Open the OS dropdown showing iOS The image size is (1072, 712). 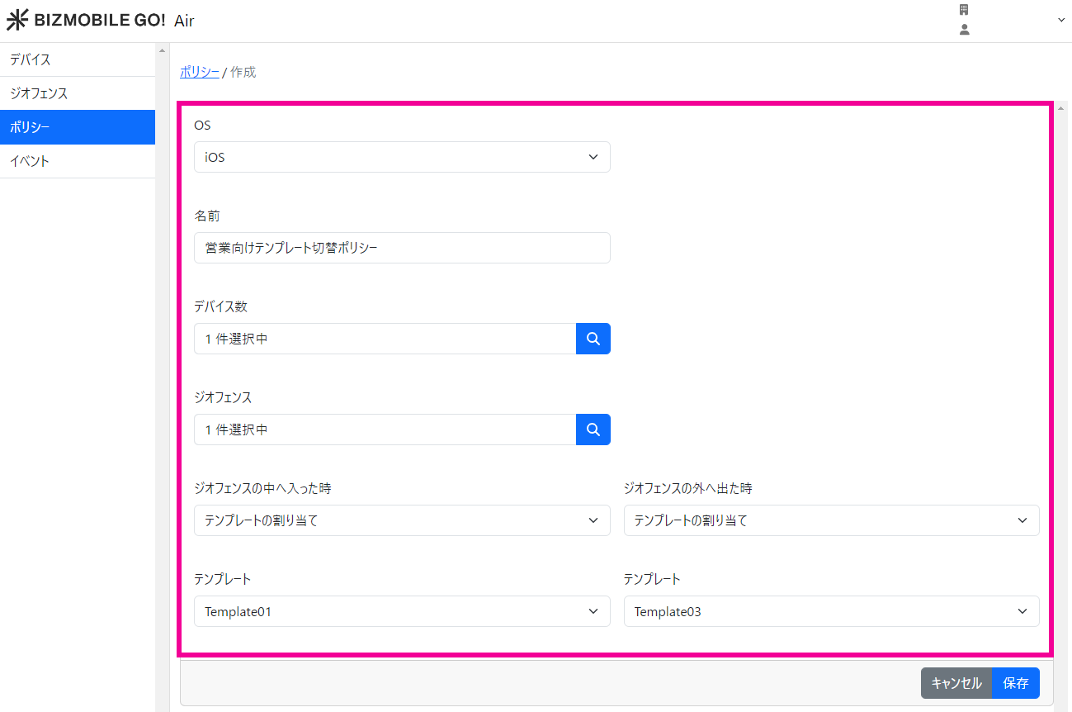click(x=402, y=157)
